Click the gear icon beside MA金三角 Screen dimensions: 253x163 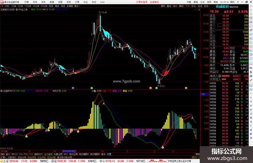17,10
